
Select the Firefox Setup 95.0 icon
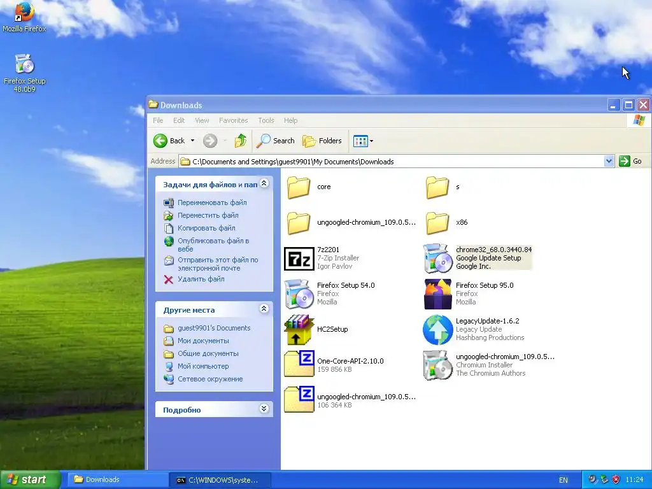pyautogui.click(x=437, y=294)
